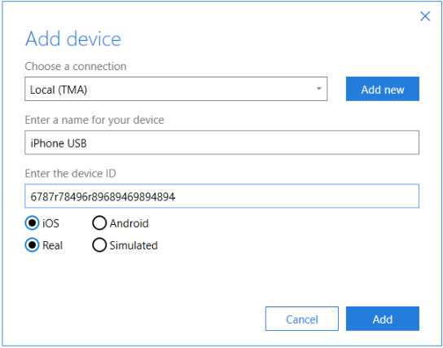Cancel adding the device
Screen dimensions: 443x348
click(x=302, y=319)
